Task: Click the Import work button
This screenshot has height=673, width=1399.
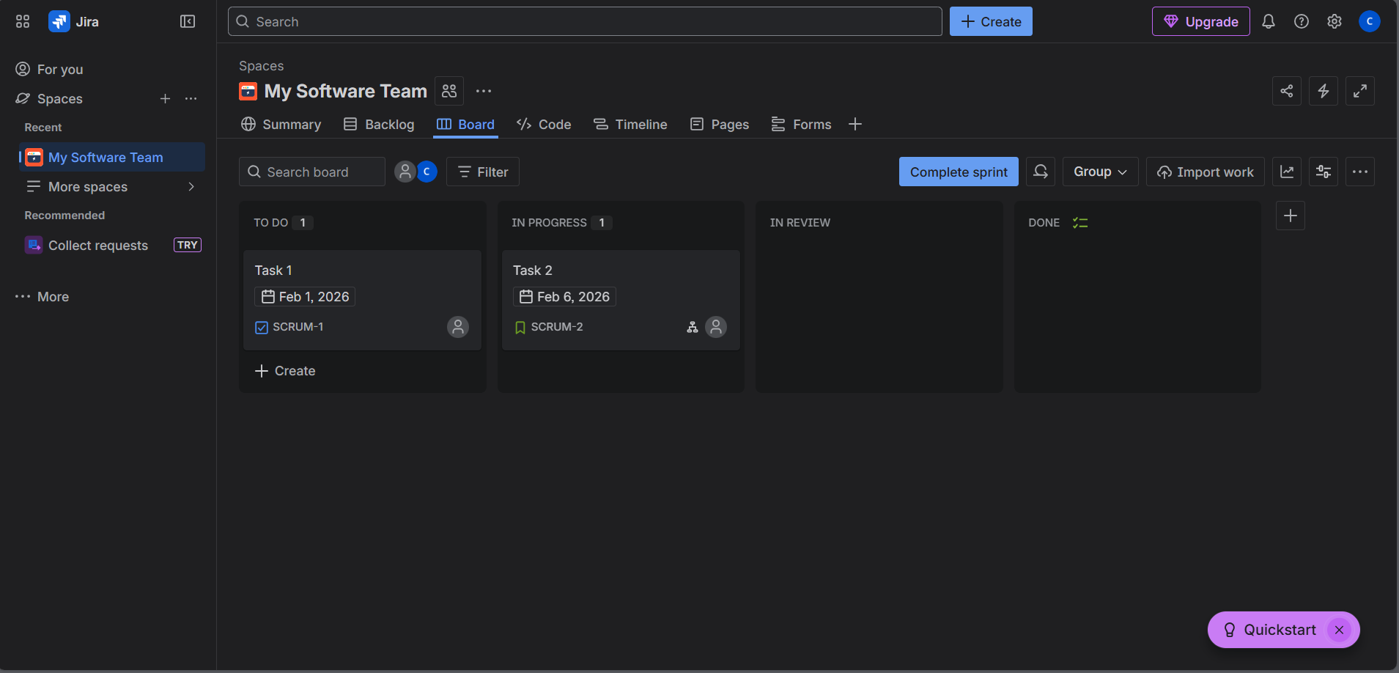Action: pos(1205,172)
